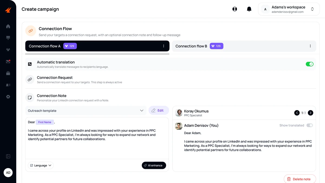Enable the Show translated switch
325x183 pixels.
[x=310, y=126]
